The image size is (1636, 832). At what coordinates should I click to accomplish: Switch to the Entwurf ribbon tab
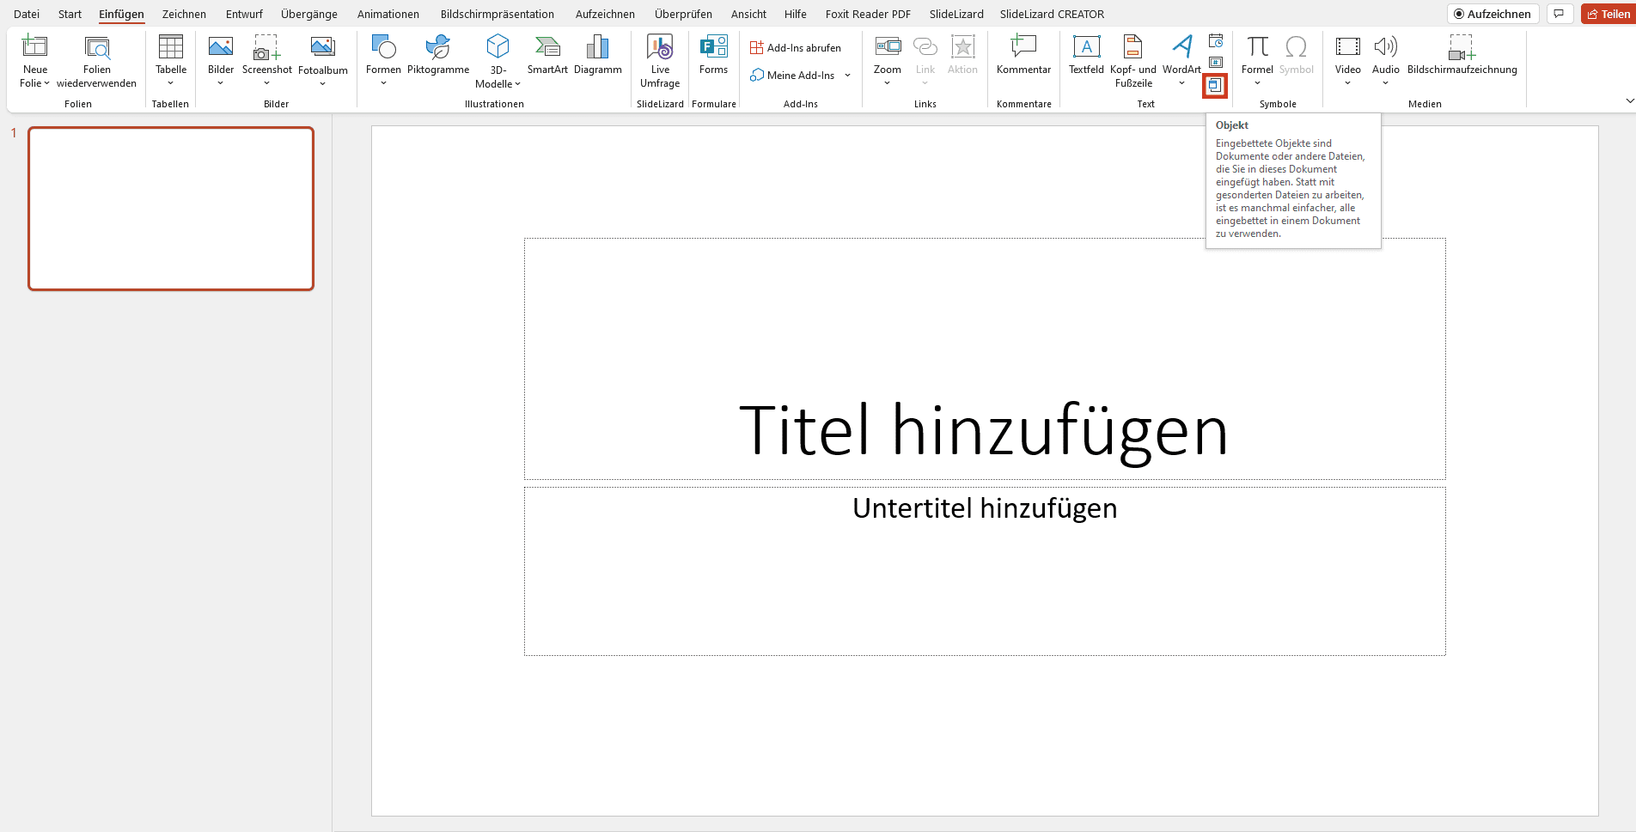click(x=244, y=14)
